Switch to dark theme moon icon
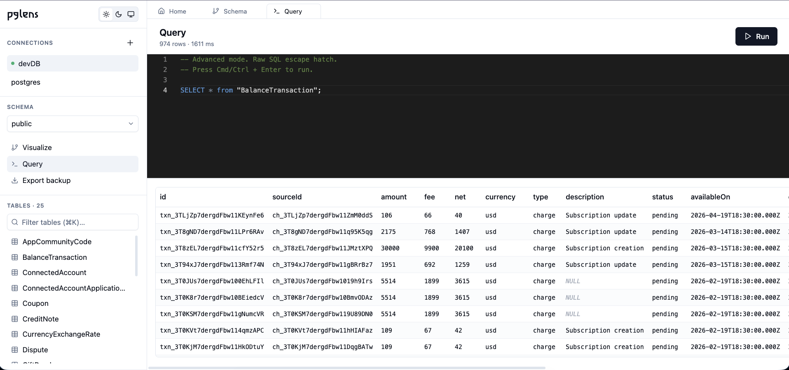 [119, 14]
